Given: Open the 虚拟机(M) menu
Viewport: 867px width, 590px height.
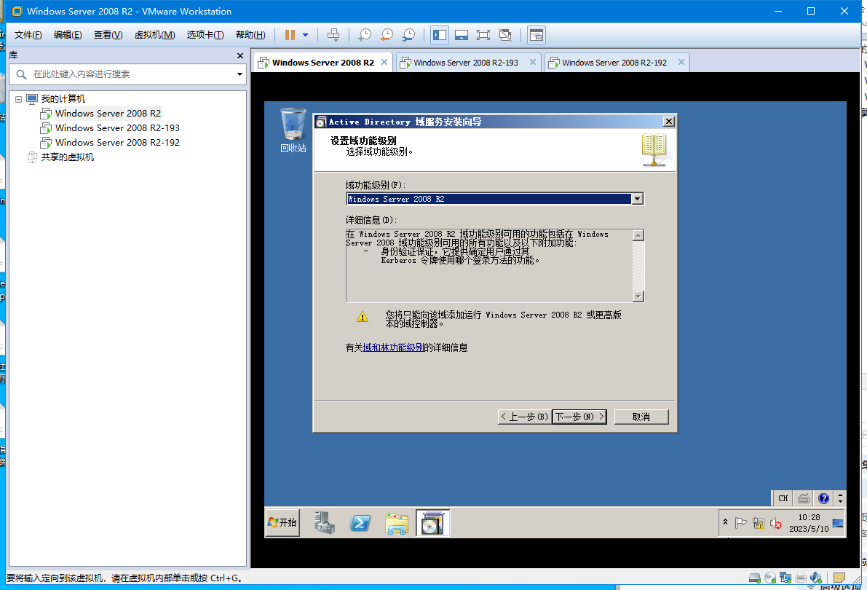Looking at the screenshot, I should 155,35.
